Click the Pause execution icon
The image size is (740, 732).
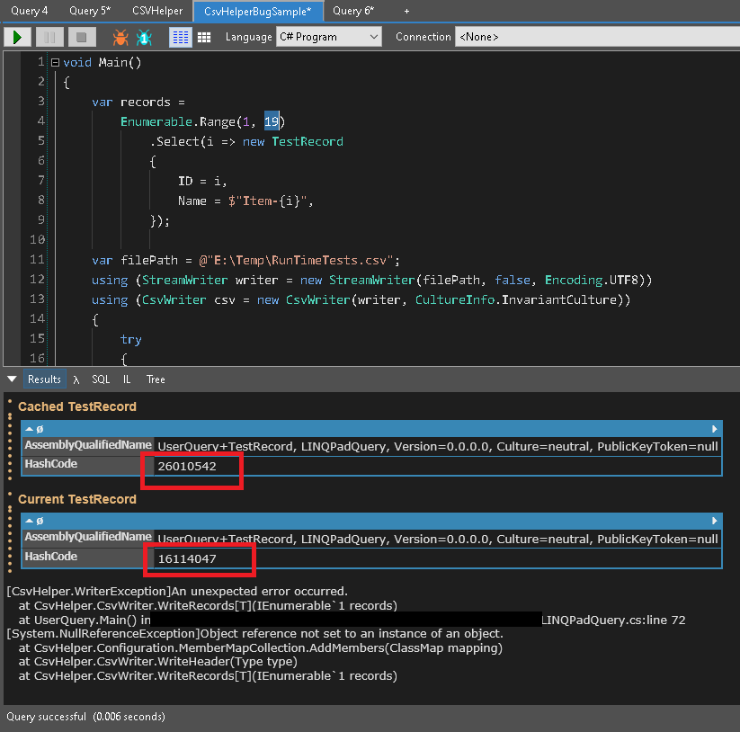point(49,37)
